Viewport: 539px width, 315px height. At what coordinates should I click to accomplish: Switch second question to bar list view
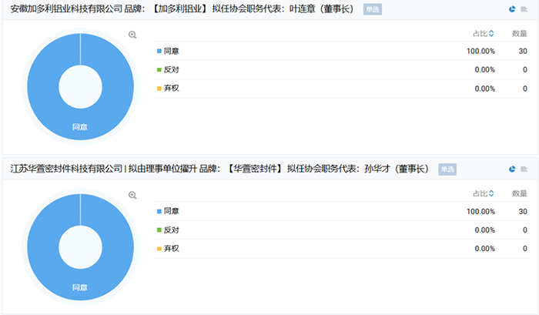coord(524,169)
